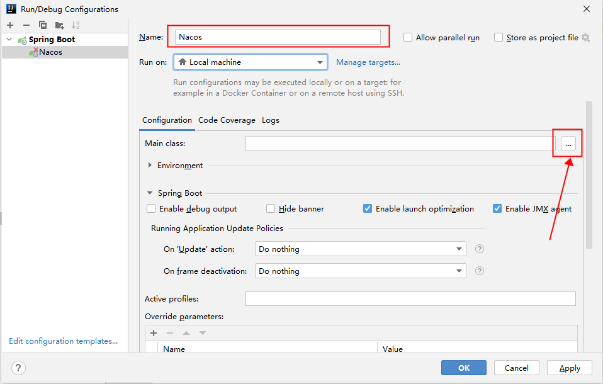Apply the configuration changes
Viewport: 603px width, 384px height.
coord(570,368)
